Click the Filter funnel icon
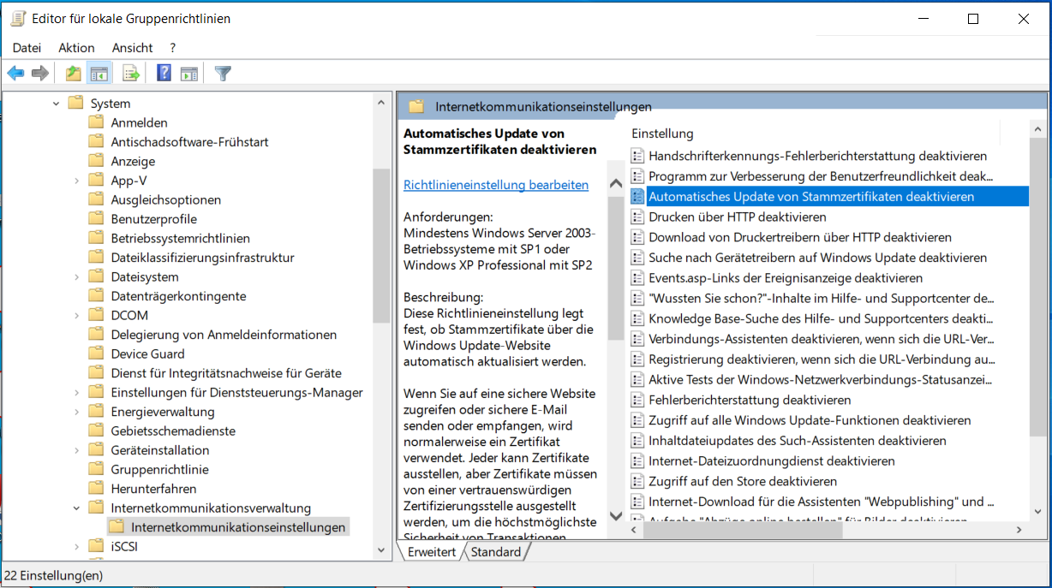This screenshot has height=588, width=1052. (x=223, y=74)
